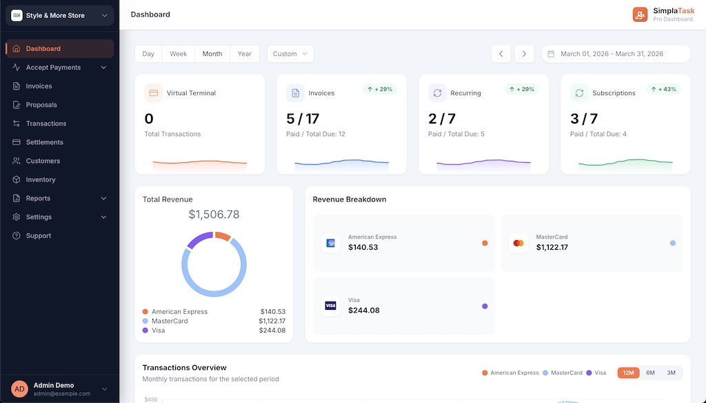Image resolution: width=706 pixels, height=403 pixels.
Task: Click the Accept Payments pulse icon
Action: [17, 67]
